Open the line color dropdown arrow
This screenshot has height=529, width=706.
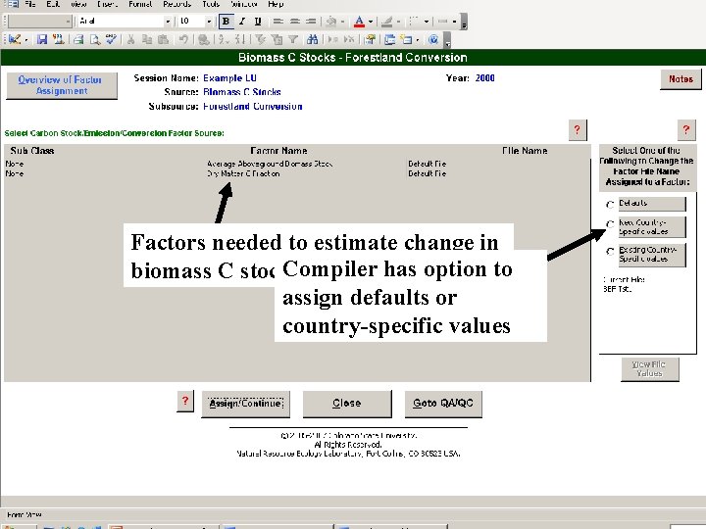[398, 22]
